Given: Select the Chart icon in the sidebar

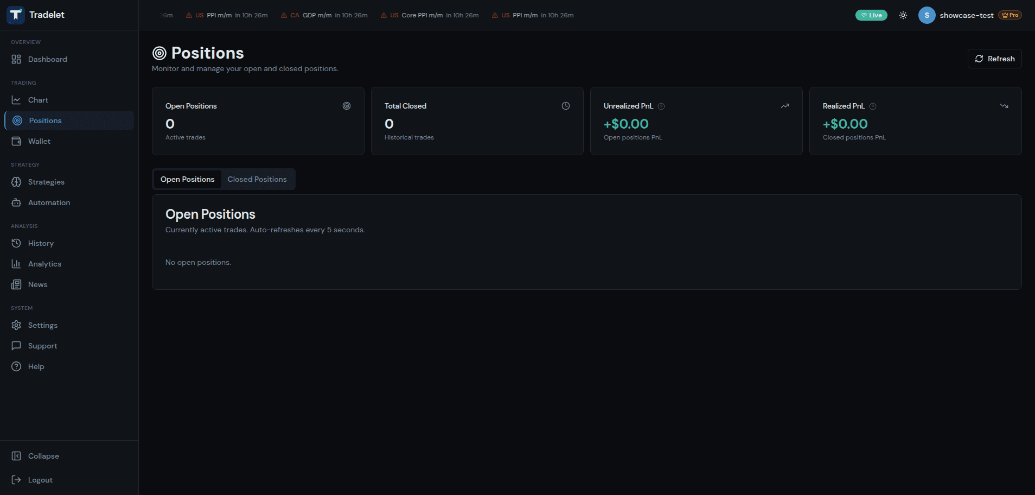Looking at the screenshot, I should point(17,100).
